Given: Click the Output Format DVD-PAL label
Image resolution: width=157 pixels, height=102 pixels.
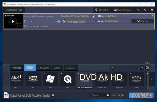Looking at the screenshot, I should (x=30, y=96).
